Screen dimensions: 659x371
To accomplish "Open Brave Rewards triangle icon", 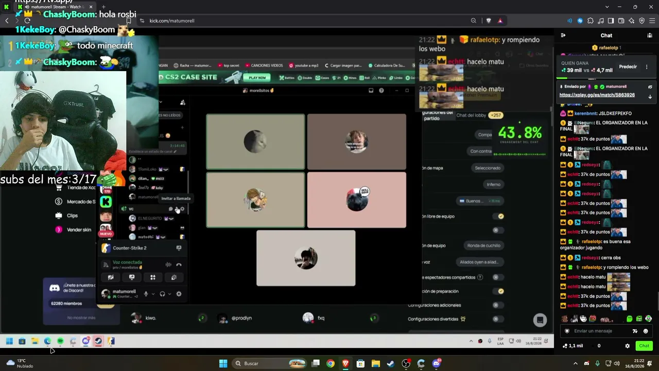I will pos(500,21).
